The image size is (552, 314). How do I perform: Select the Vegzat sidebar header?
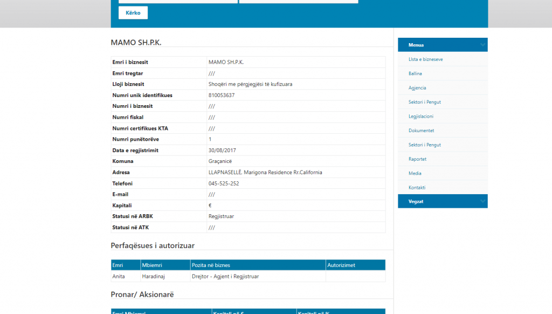pyautogui.click(x=443, y=201)
